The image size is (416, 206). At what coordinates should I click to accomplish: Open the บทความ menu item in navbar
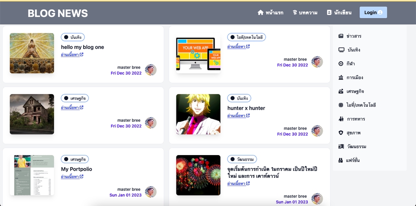(x=305, y=13)
